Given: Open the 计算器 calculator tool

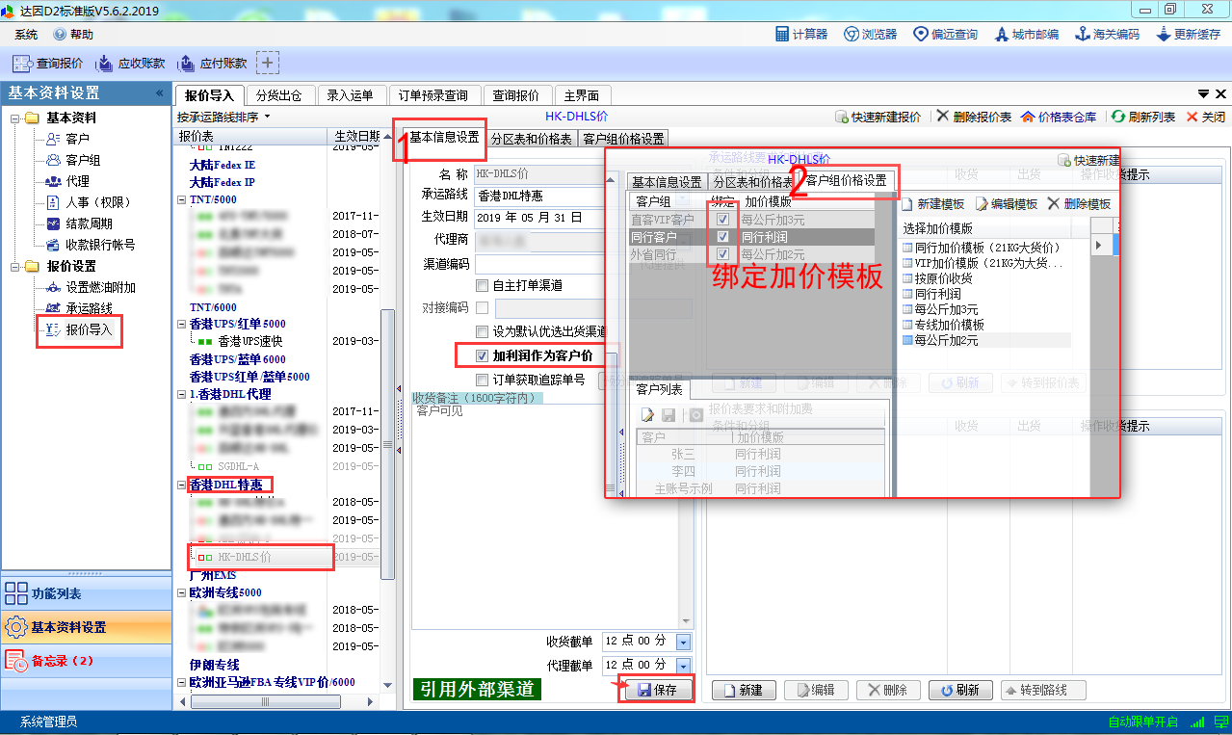Looking at the screenshot, I should [801, 34].
